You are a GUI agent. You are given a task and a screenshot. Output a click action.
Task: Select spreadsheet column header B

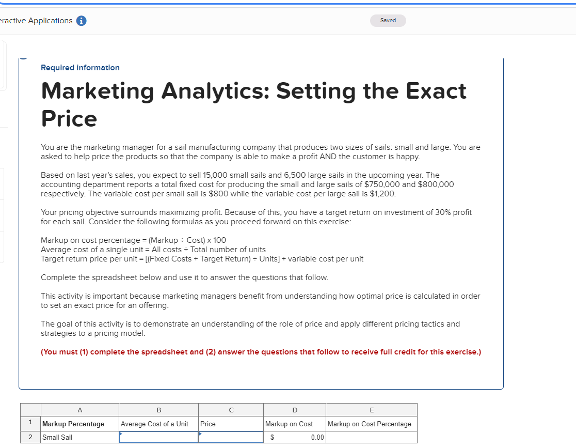[x=158, y=410]
